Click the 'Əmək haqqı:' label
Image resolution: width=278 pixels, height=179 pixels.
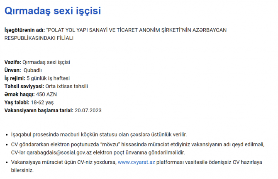[x=19, y=94]
